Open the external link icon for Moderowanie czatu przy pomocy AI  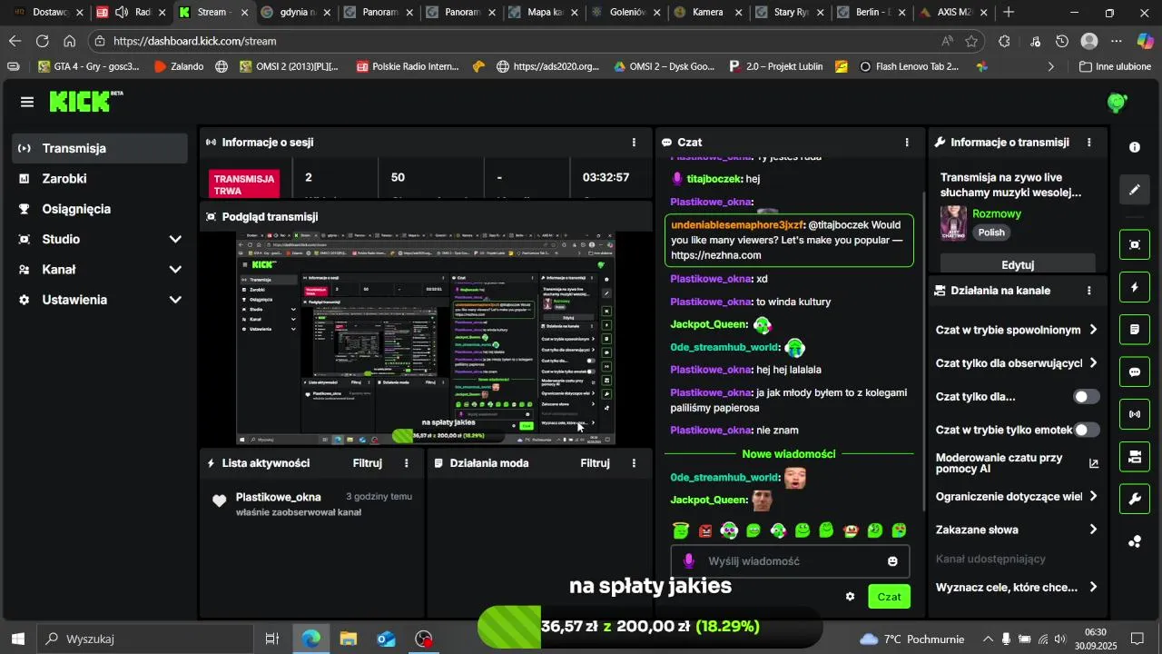(x=1094, y=463)
